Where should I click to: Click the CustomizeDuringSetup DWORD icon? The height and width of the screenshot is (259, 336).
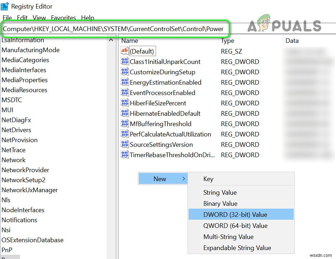(124, 71)
